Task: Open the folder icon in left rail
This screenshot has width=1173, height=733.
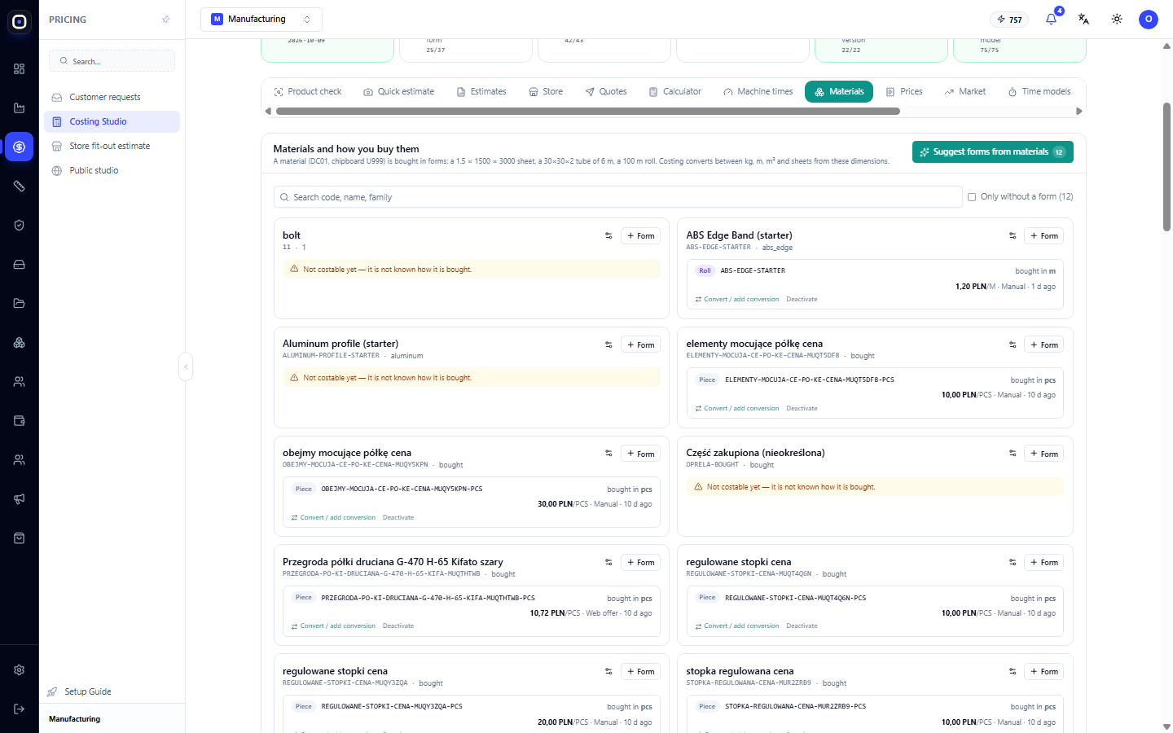Action: [20, 304]
